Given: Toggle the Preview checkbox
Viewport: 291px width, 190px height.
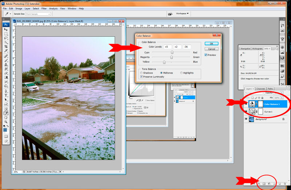Looking at the screenshot, I should coord(206,55).
